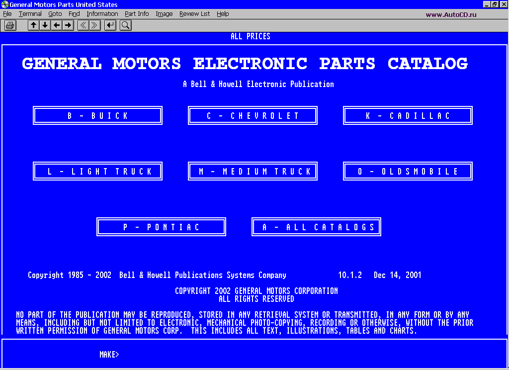Choose the M - Medium Truck catalog
Screen dimensions: 509x370
tap(253, 171)
